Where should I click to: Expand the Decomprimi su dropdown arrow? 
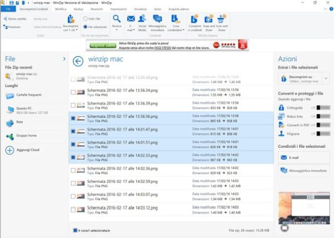tap(326, 80)
